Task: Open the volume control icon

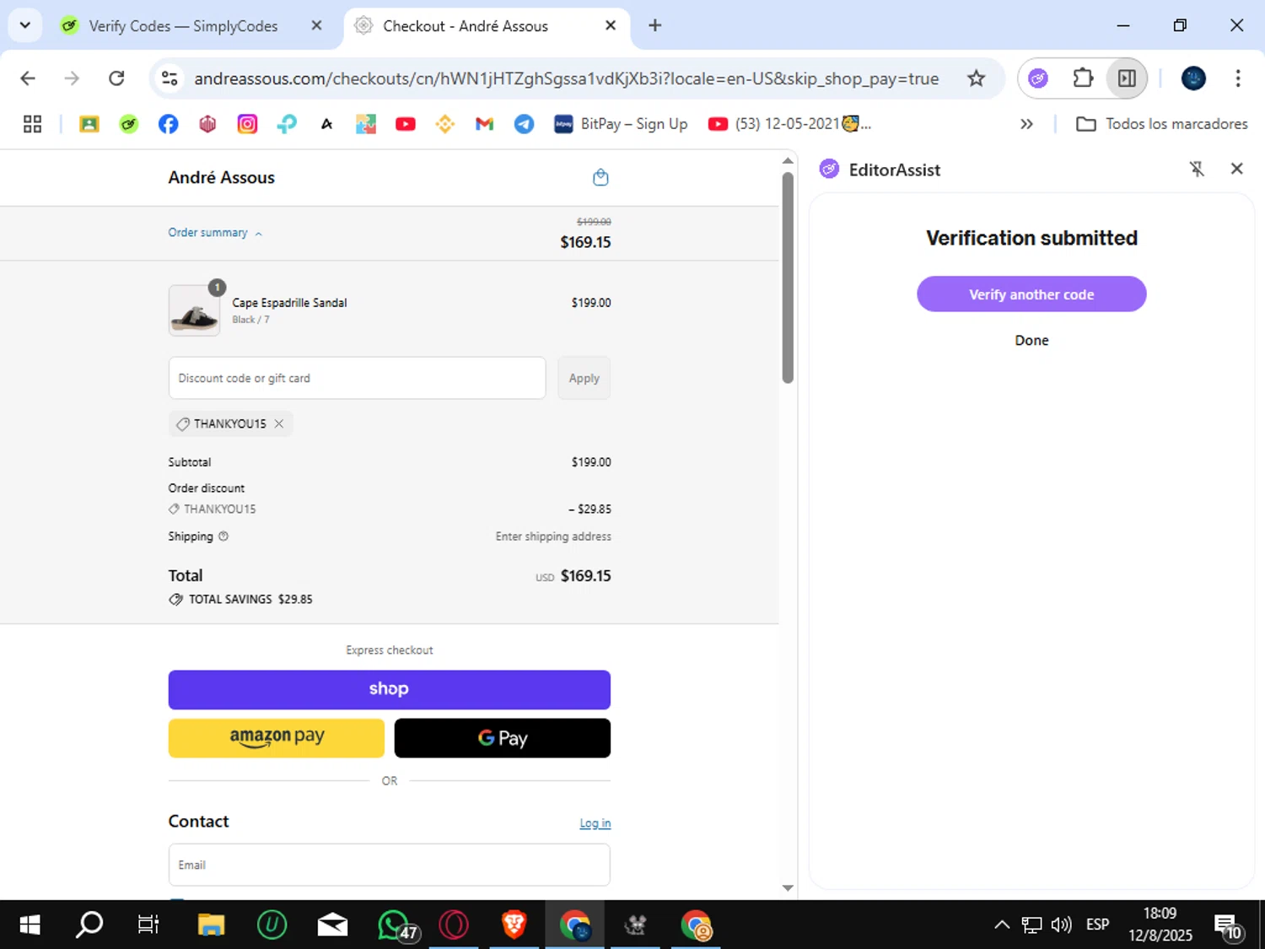Action: click(x=1061, y=925)
